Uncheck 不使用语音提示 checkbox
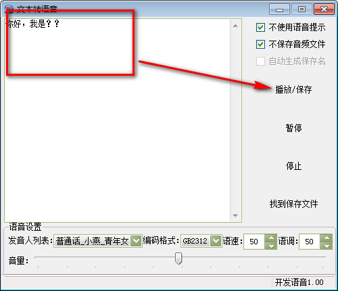 [260, 28]
